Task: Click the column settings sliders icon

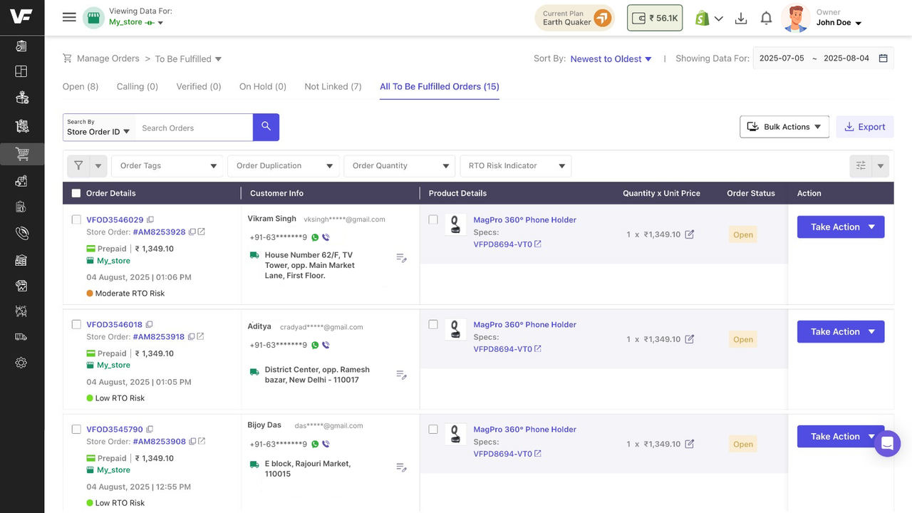Action: 861,165
